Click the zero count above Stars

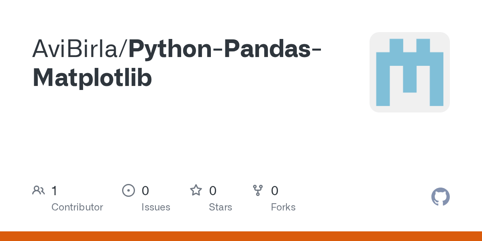213,190
